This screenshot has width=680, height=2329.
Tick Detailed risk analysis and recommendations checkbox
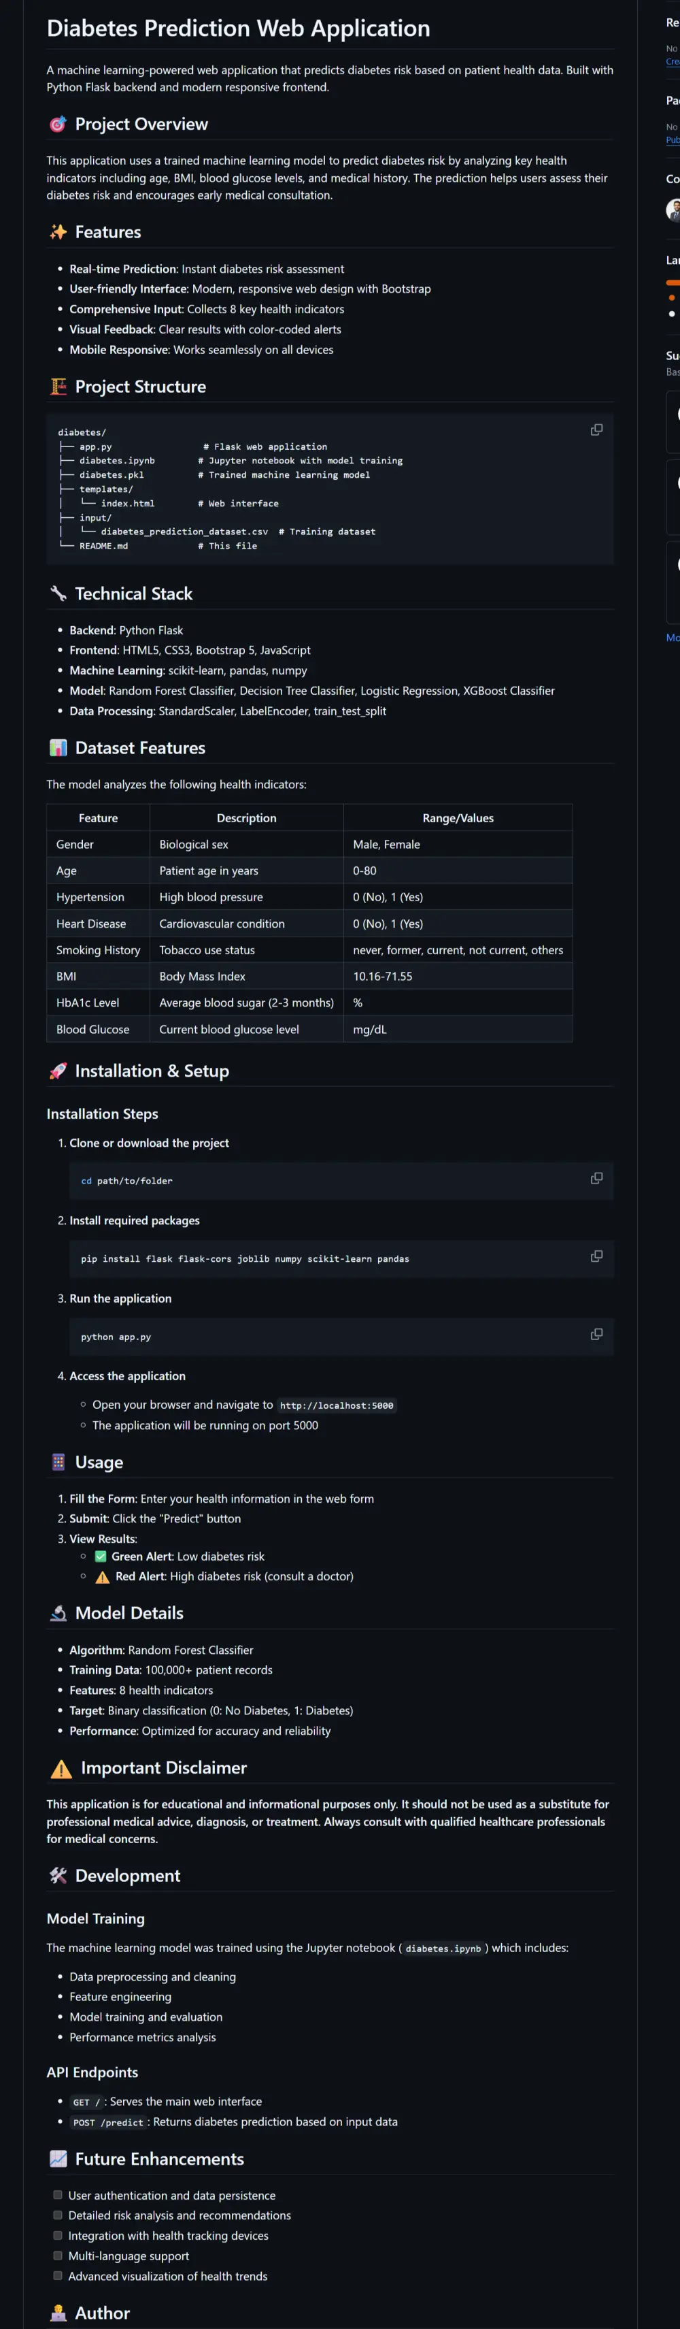pyautogui.click(x=58, y=2214)
